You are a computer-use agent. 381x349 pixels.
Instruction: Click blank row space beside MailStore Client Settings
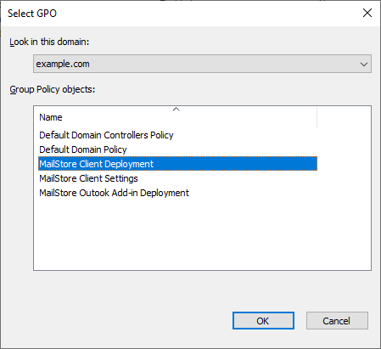[x=227, y=178]
